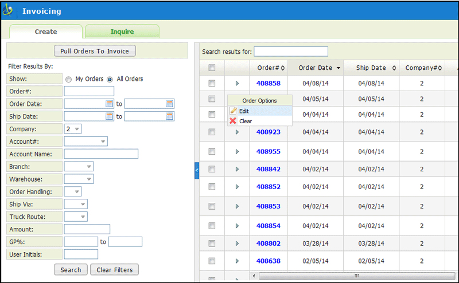Check the box for order 408858

(x=212, y=83)
